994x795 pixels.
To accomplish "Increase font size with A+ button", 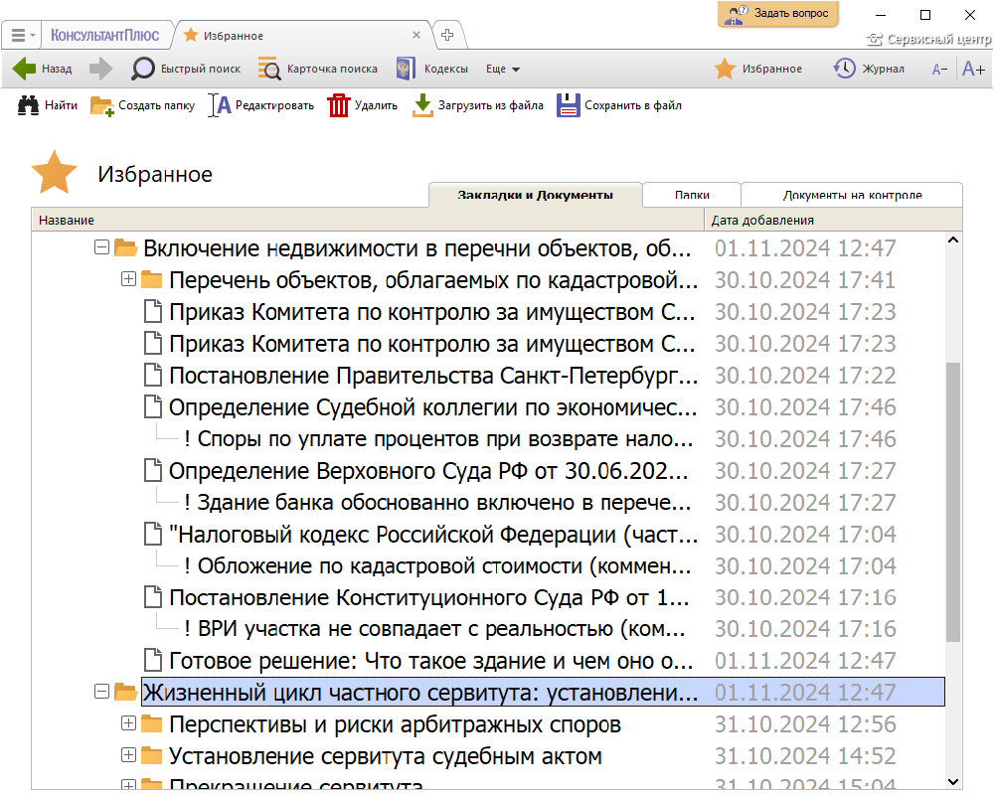I will (x=973, y=69).
